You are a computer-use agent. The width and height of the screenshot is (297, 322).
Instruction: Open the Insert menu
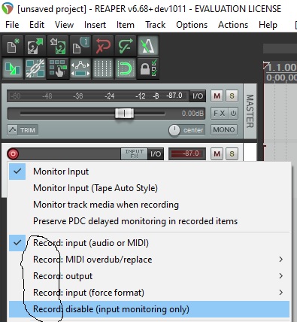tap(95, 25)
